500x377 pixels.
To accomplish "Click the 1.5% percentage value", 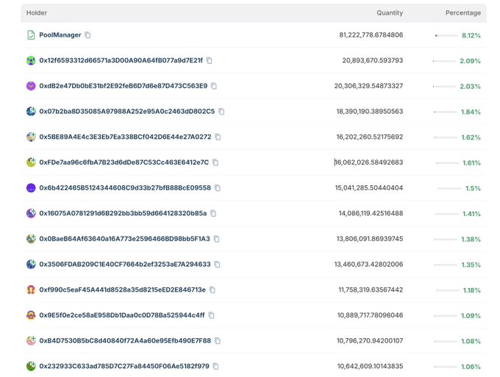I will point(473,188).
